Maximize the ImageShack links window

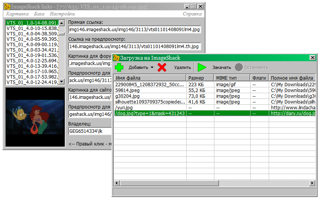point(194,7)
